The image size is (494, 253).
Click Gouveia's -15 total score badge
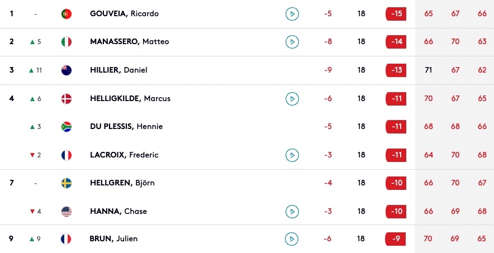[x=396, y=14]
